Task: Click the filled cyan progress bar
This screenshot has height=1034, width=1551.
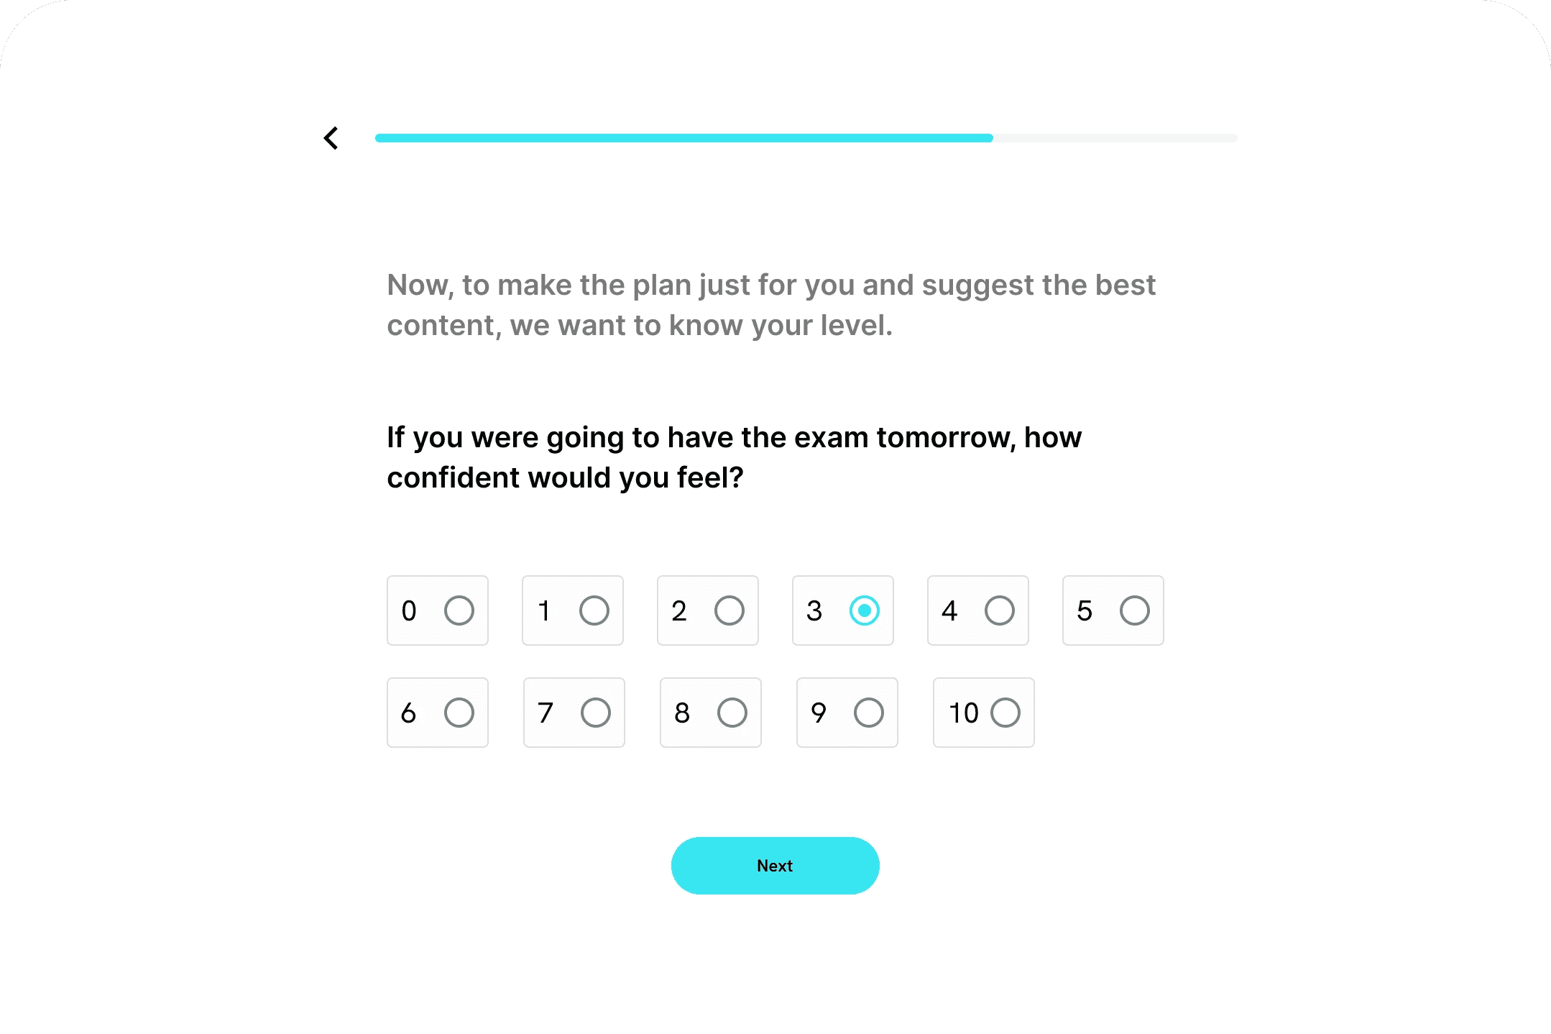Action: pos(684,138)
